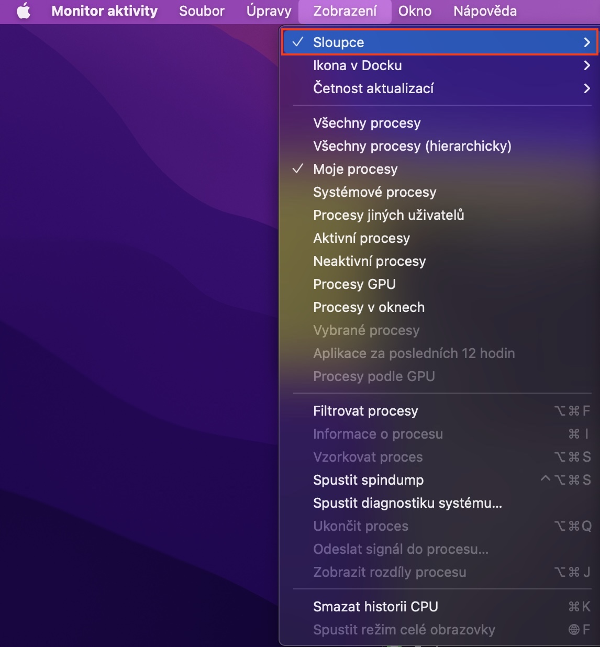The width and height of the screenshot is (600, 647).
Task: Open the Nápověda menu
Action: 485,11
